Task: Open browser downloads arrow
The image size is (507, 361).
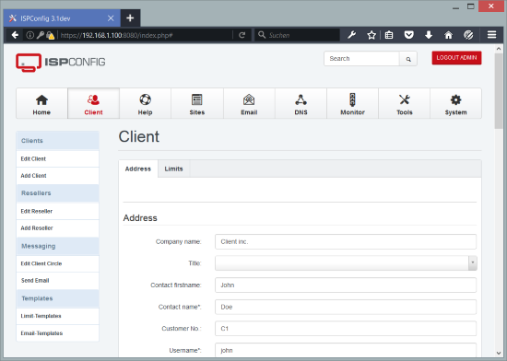Action: tap(429, 35)
